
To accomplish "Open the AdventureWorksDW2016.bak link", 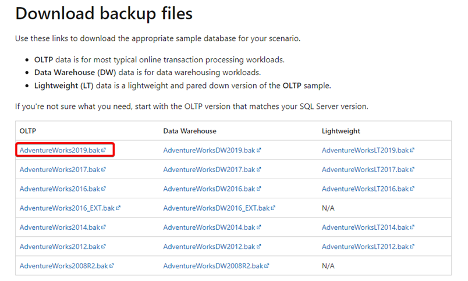I will [x=209, y=189].
